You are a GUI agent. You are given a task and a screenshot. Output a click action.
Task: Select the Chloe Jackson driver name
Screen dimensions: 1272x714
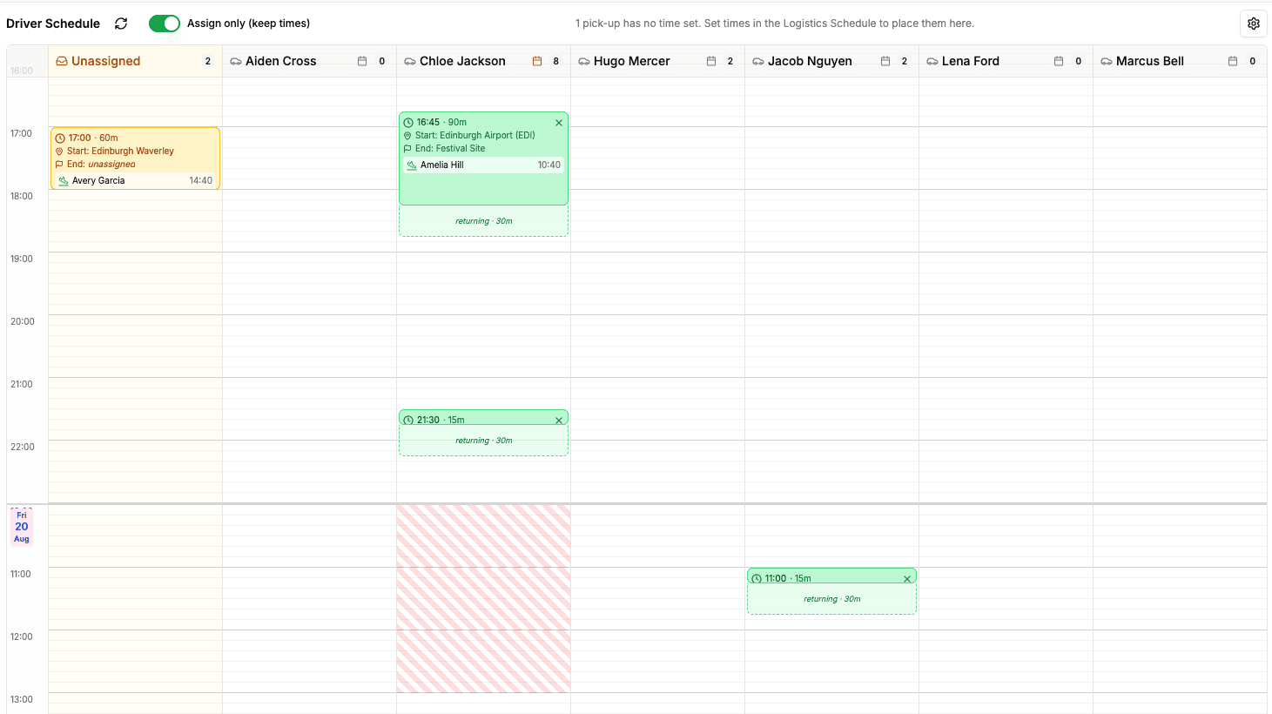[x=462, y=61]
